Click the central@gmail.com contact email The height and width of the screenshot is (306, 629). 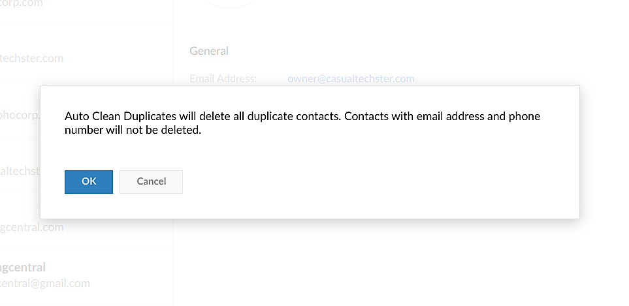click(x=44, y=283)
